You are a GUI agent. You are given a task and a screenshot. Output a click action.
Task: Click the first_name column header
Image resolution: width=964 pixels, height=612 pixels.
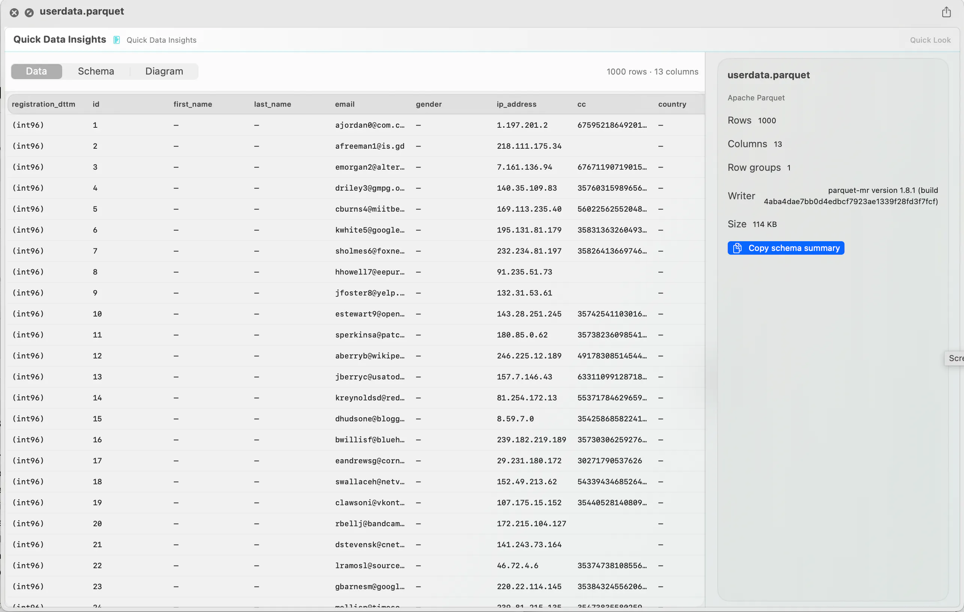[193, 104]
